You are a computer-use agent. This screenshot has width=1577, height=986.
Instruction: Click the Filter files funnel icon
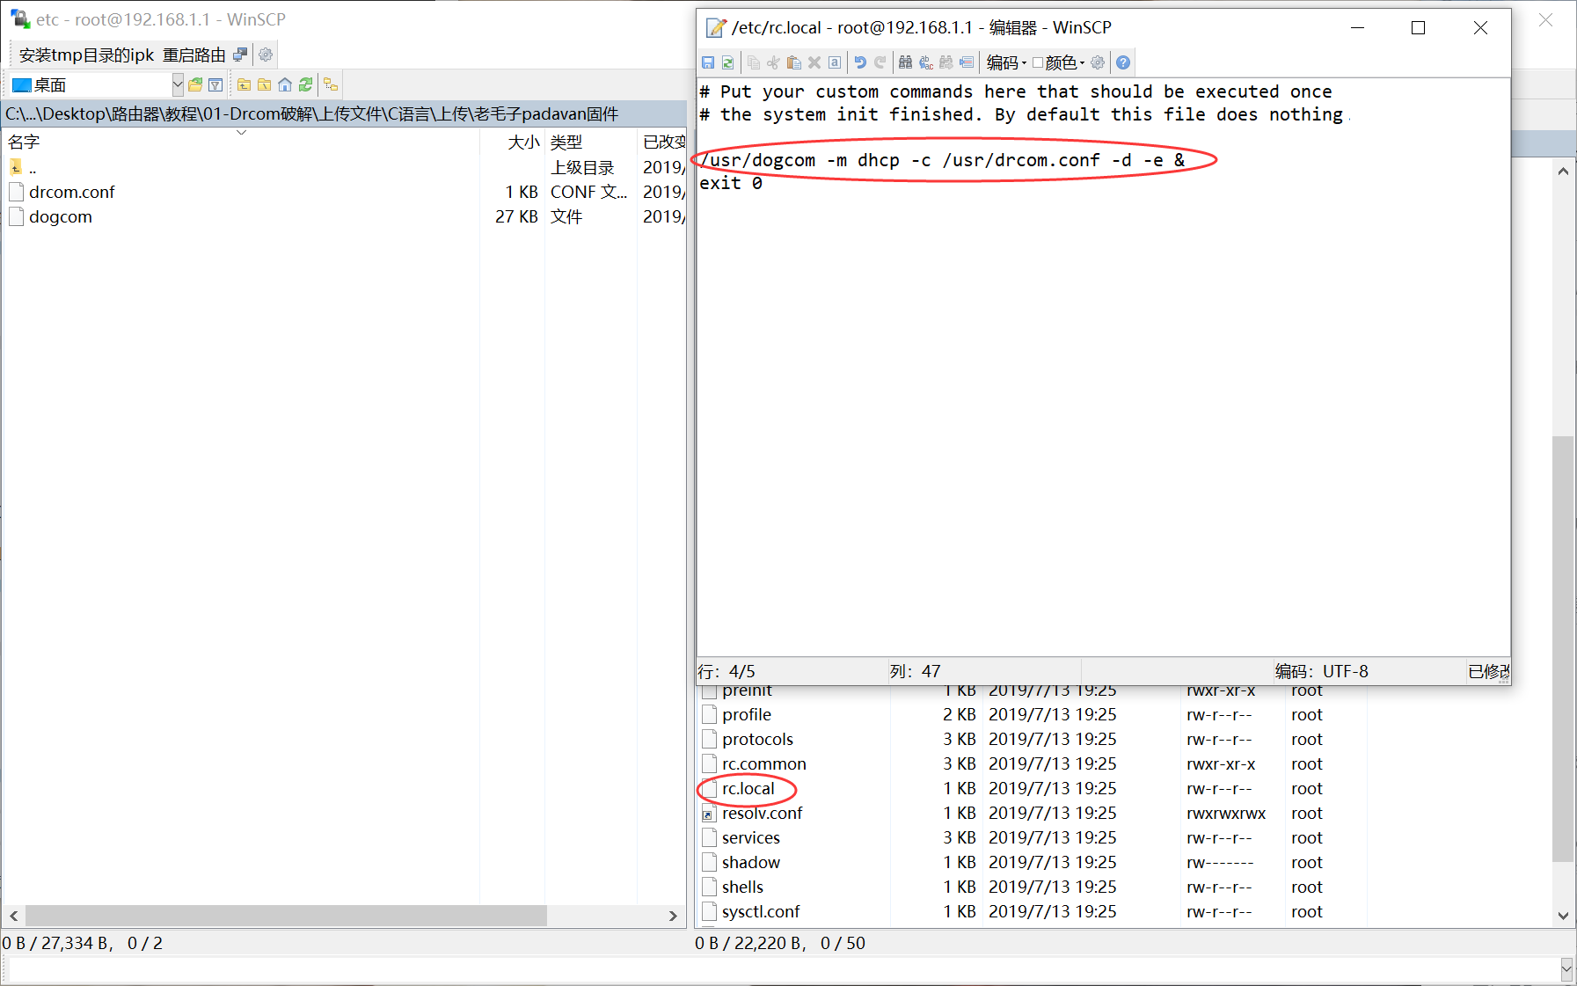tap(215, 84)
